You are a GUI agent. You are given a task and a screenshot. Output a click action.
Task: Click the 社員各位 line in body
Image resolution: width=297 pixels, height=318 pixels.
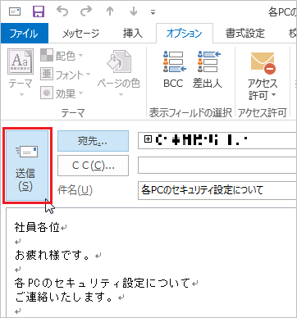38,227
